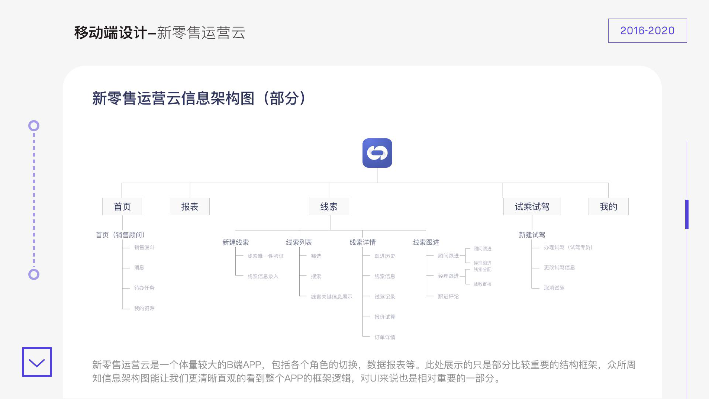Click the 待办任务 item
This screenshot has width=709, height=399.
(144, 288)
